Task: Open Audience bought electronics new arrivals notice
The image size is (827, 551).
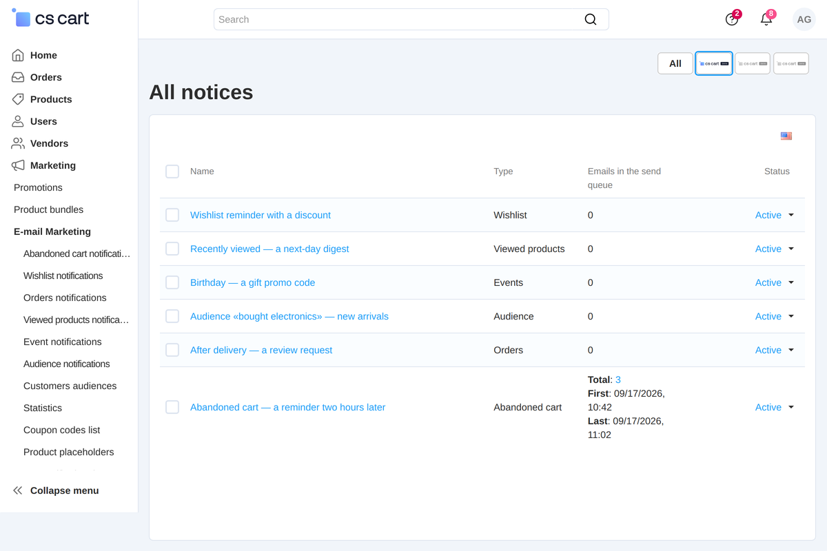Action: (289, 316)
